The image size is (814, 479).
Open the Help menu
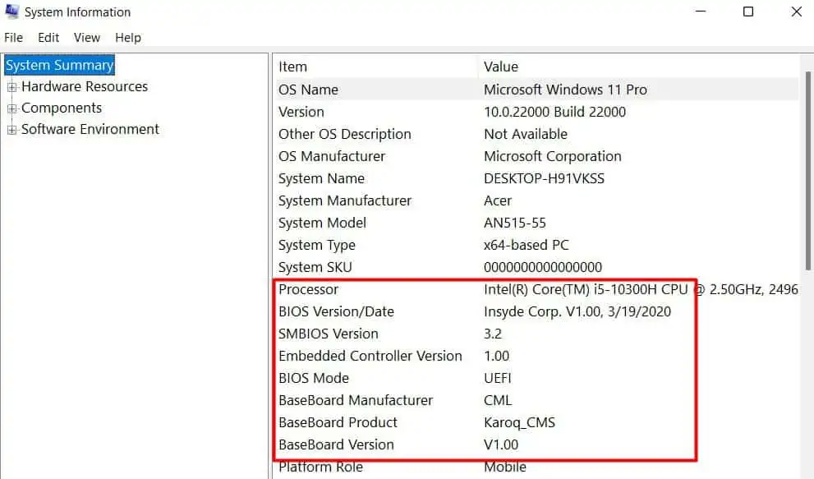[x=127, y=38]
